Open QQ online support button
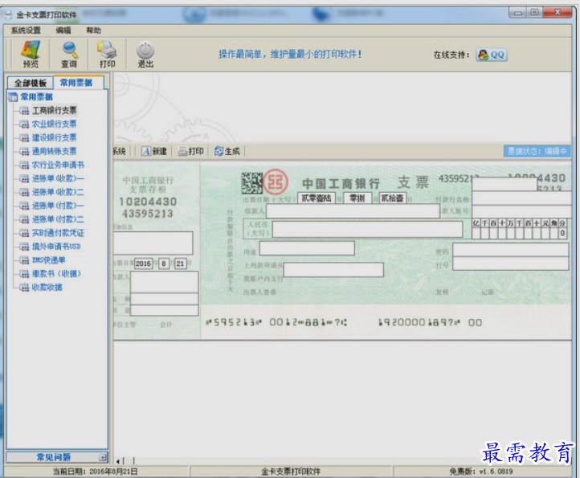 [491, 55]
